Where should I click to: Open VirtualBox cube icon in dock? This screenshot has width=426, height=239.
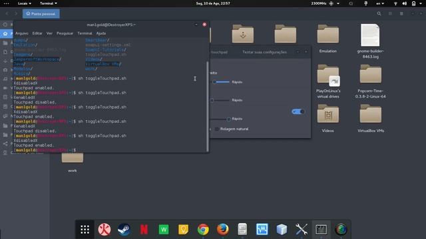click(282, 230)
